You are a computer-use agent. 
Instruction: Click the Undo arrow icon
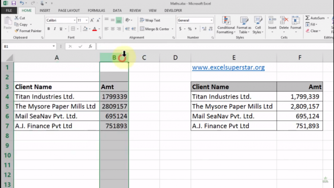coord(22,3)
